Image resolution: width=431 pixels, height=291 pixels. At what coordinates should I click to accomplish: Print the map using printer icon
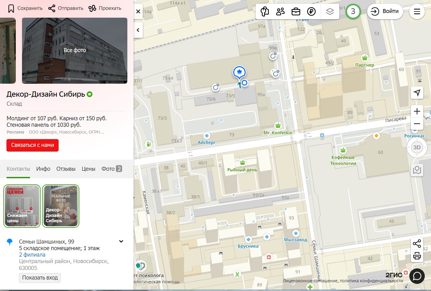click(x=417, y=256)
